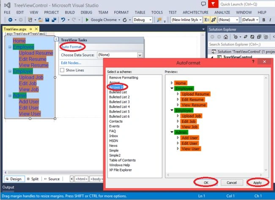Image resolution: width=275 pixels, height=200 pixels.
Task: Open the (None) target rule dropdown in toolbar
Action: click(x=237, y=20)
